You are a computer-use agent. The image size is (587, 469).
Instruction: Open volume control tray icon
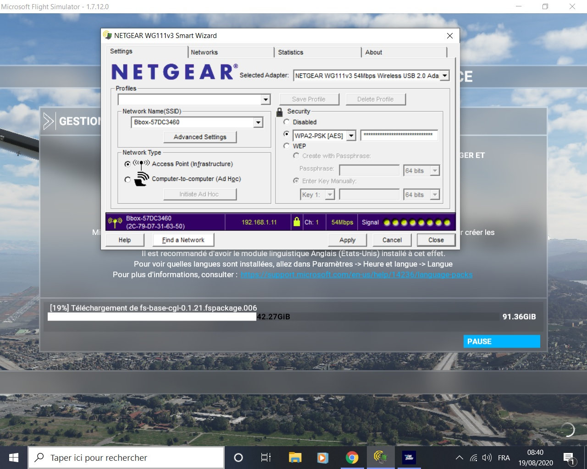[x=487, y=458]
